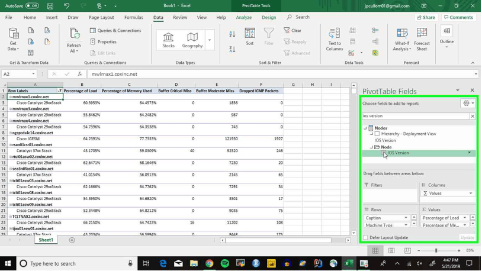Open Queries & Connections pane
482x271 pixels.
[115, 30]
